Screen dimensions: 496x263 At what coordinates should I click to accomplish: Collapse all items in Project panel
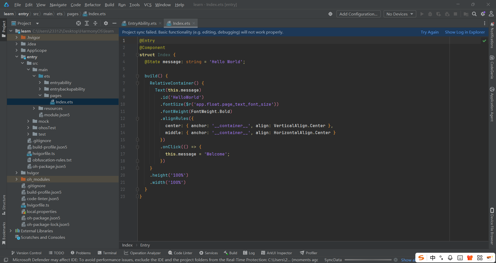95,23
